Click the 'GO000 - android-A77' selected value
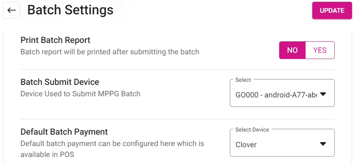355x163 pixels. [276, 95]
